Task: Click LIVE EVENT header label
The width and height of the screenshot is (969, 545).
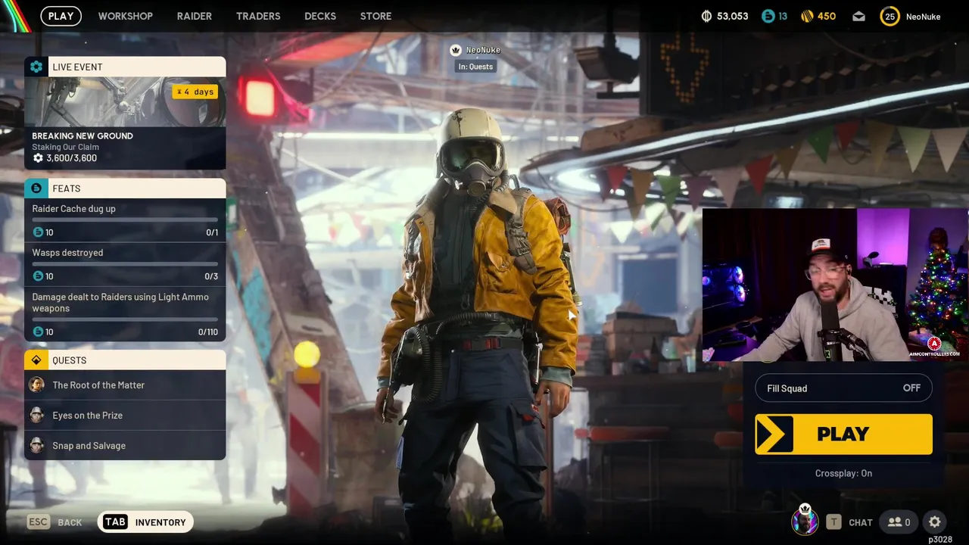Action: [x=77, y=67]
